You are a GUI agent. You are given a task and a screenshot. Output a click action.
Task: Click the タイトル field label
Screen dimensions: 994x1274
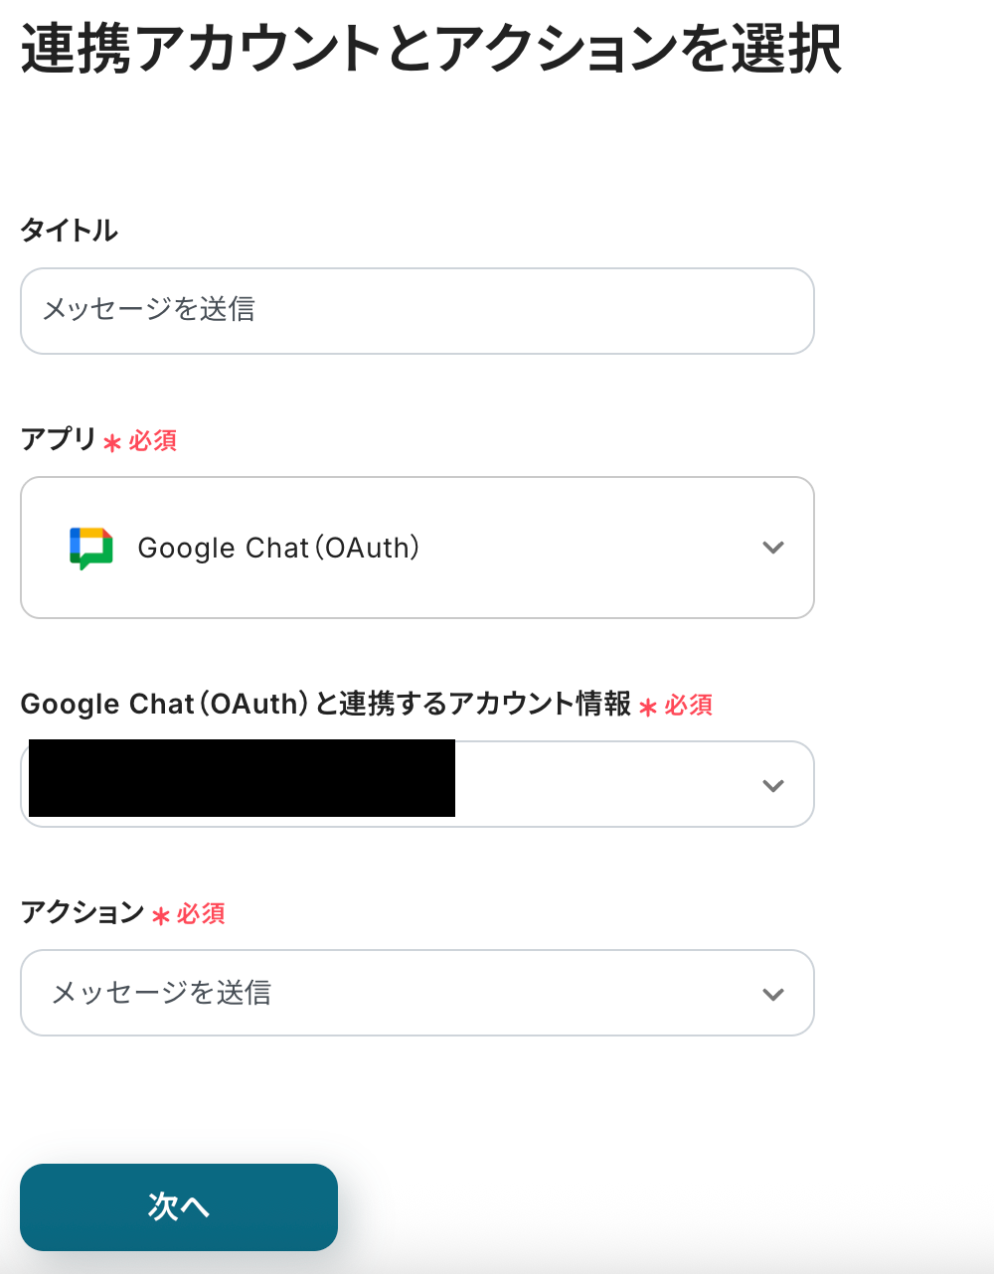(69, 231)
